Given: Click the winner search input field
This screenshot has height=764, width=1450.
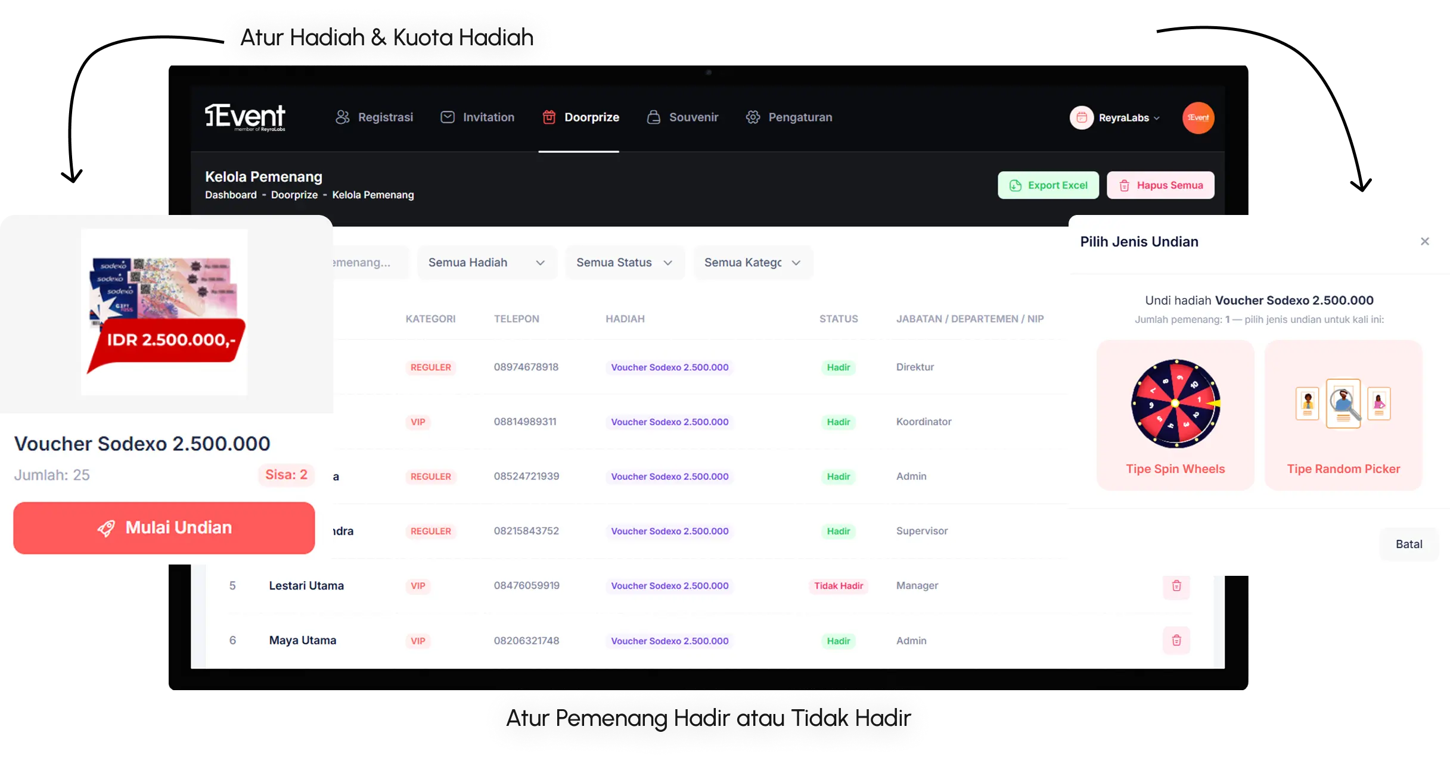Looking at the screenshot, I should [x=370, y=263].
